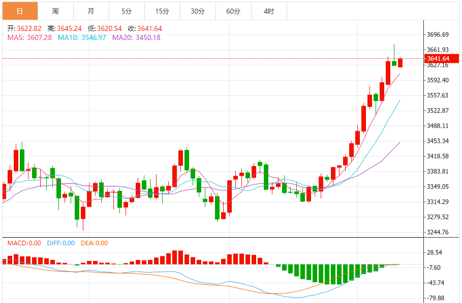Screen dimensions: 462x303
Task: Select the 日 daily chart tab
Action: 20,11
